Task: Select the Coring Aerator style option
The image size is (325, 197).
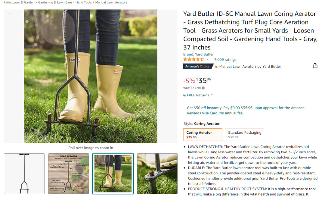Action: click(203, 135)
